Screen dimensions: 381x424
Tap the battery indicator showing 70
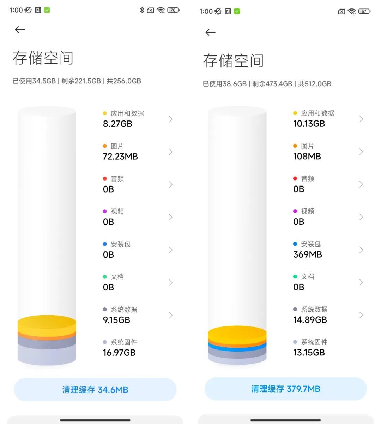(x=173, y=10)
